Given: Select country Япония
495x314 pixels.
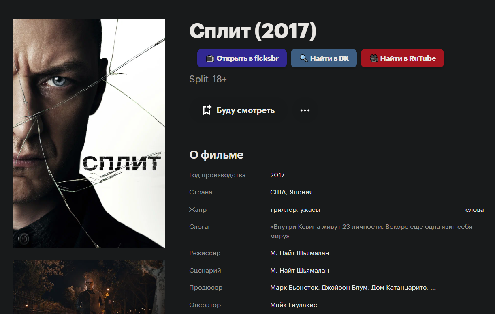Looking at the screenshot, I should pyautogui.click(x=301, y=192).
